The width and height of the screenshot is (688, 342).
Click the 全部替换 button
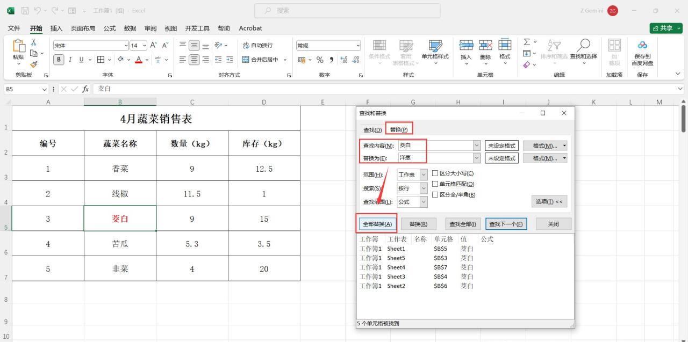click(377, 224)
